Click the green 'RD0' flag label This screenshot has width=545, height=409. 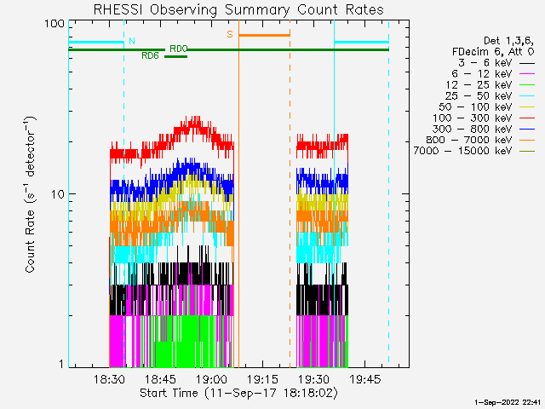click(x=179, y=49)
